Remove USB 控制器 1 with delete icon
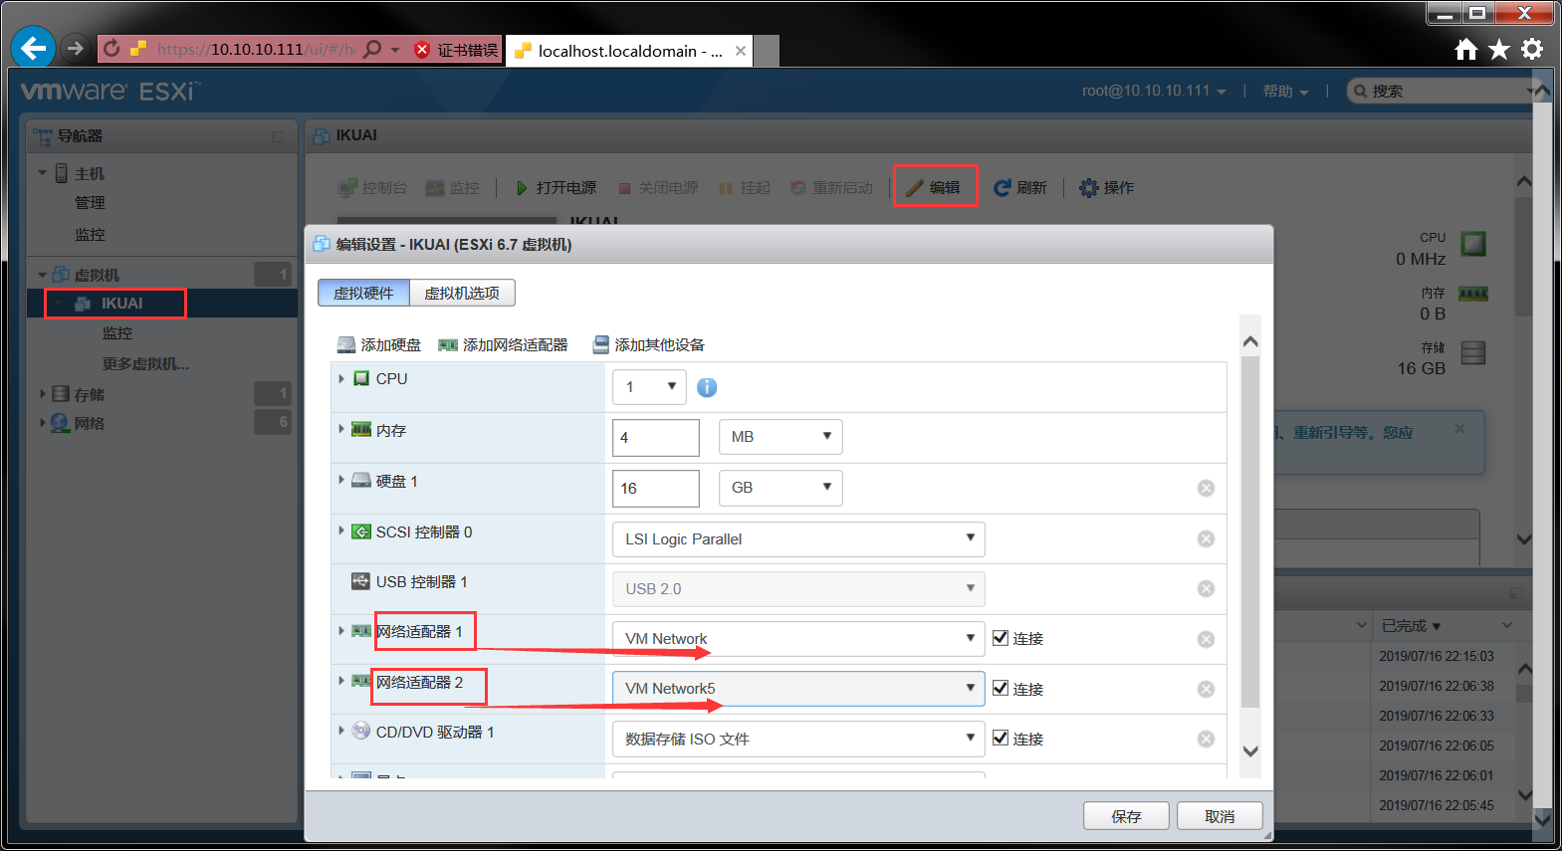1562x851 pixels. pos(1206,588)
